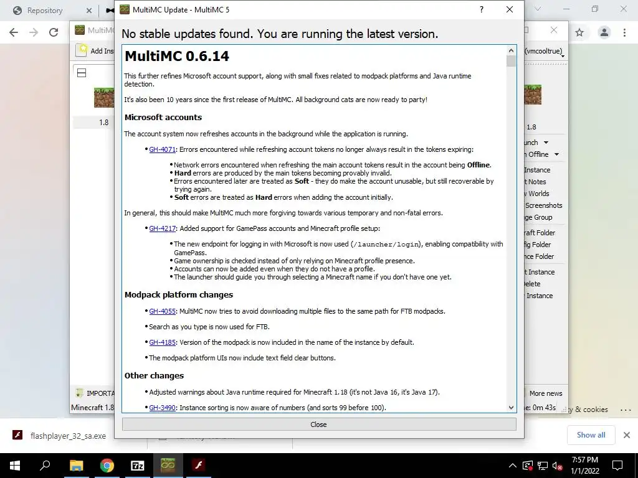The width and height of the screenshot is (638, 478).
Task: Open the GH-4071 issue link
Action: pos(163,149)
